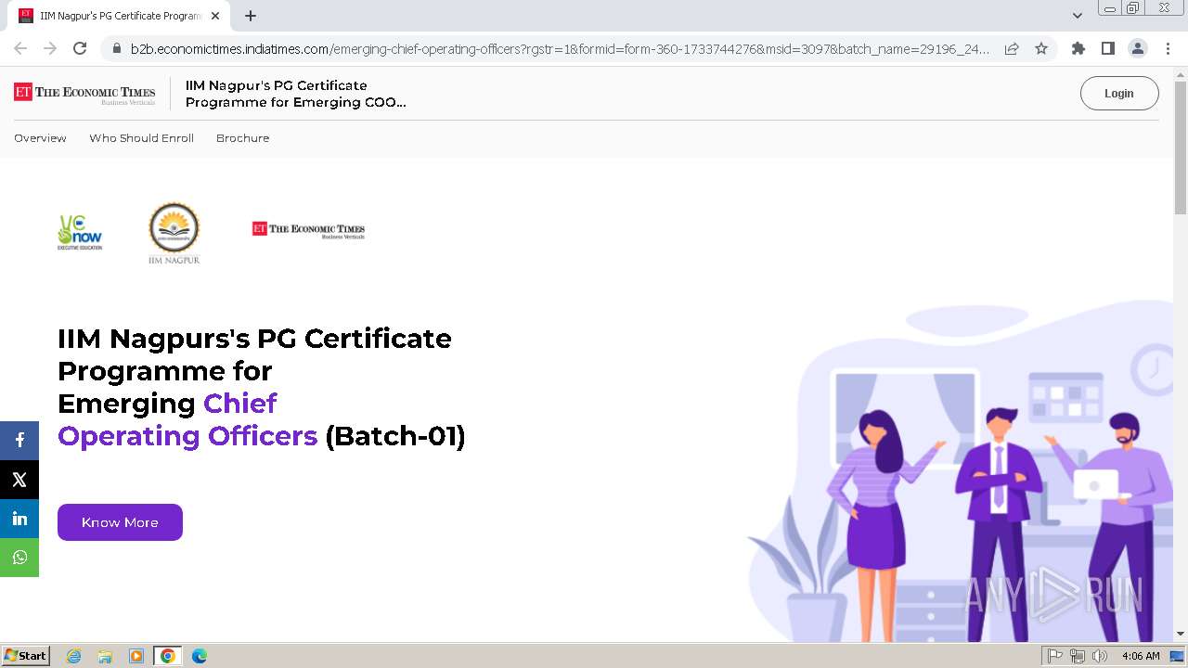The height and width of the screenshot is (668, 1188).
Task: Open the volume speaker tray icon
Action: (x=1100, y=656)
